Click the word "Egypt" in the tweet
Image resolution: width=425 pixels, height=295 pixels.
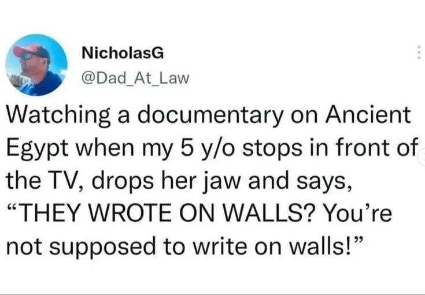[x=37, y=150]
